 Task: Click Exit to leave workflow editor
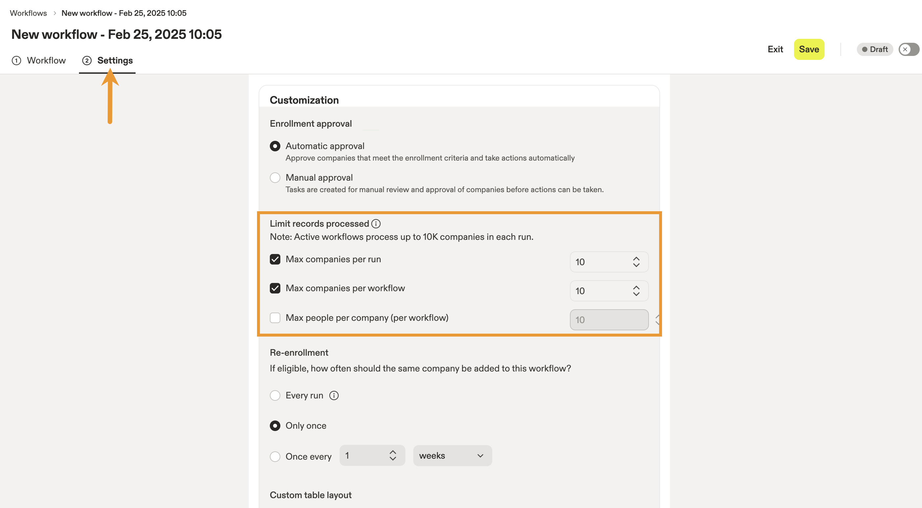(x=775, y=49)
